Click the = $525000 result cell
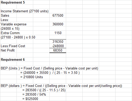 tap(30, 99)
